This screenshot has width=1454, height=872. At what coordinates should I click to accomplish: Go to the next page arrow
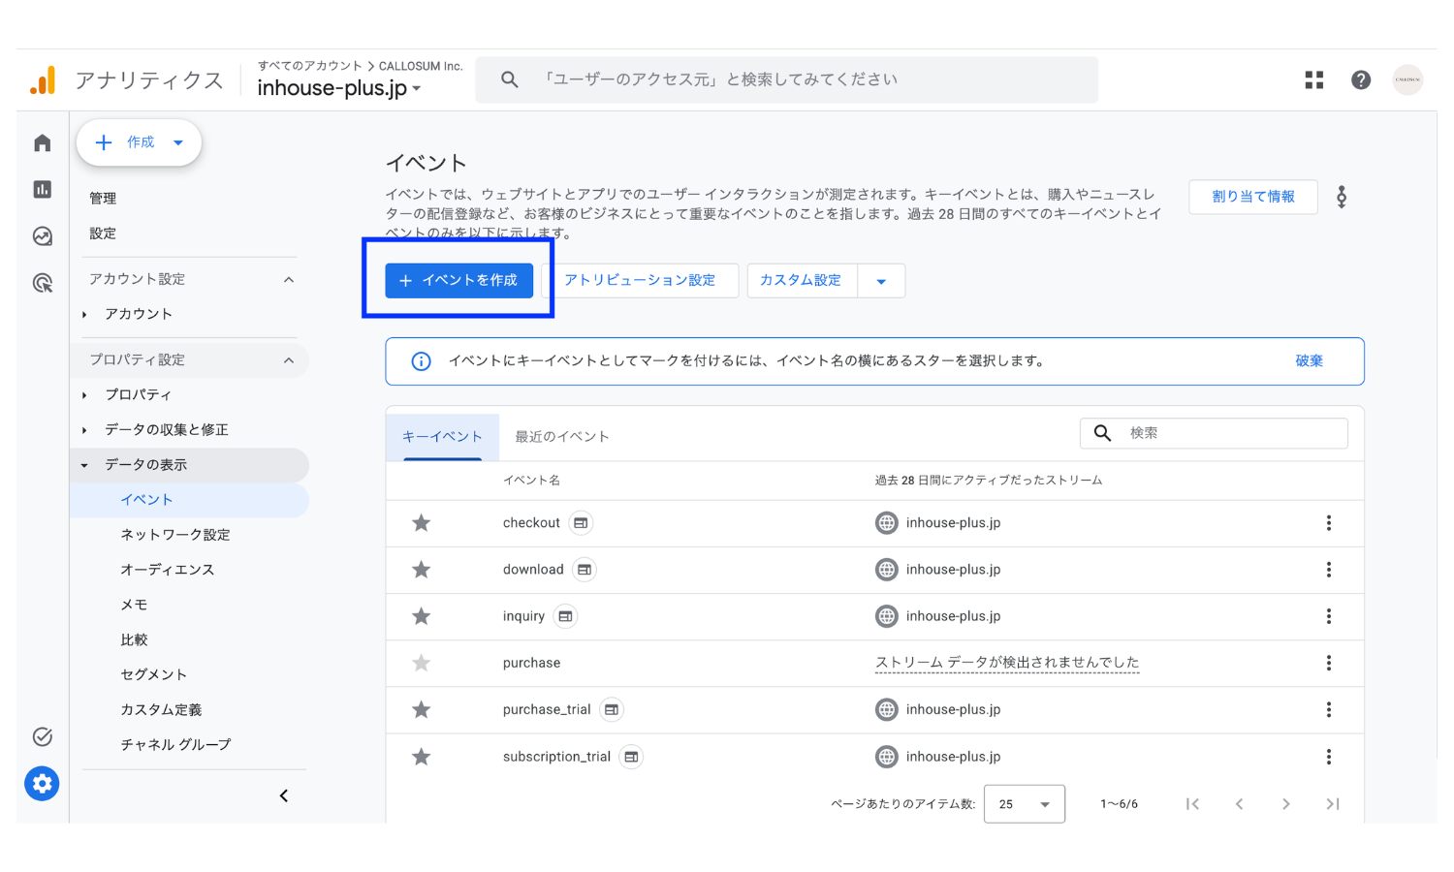click(x=1285, y=804)
